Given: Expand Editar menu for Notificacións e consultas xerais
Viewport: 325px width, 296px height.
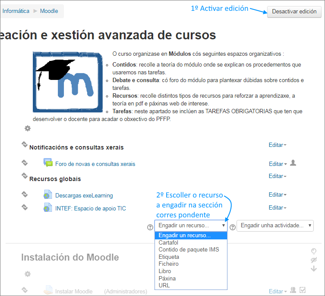Looking at the screenshot, I should click(278, 145).
